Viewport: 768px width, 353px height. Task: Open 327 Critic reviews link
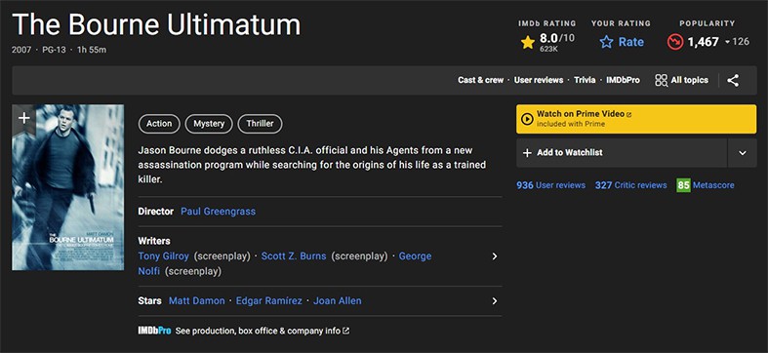point(630,185)
